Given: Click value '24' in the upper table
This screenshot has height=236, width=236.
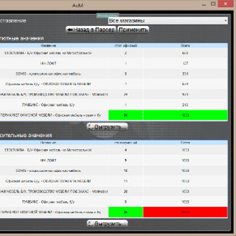Looking at the screenshot, I should click(126, 94).
